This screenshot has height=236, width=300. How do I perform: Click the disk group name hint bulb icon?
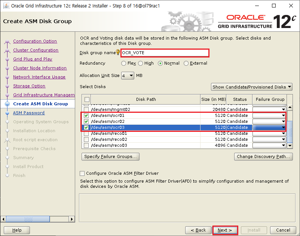(x=118, y=52)
